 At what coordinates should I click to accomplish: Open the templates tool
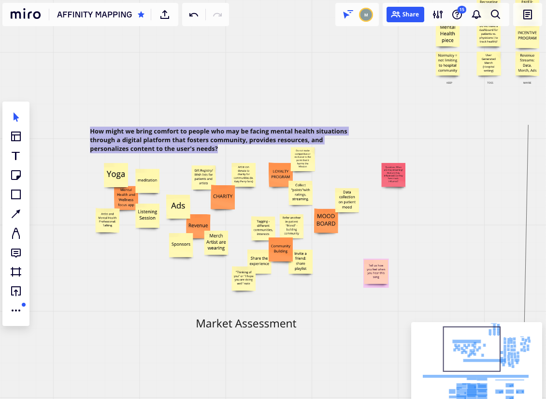[x=16, y=136]
